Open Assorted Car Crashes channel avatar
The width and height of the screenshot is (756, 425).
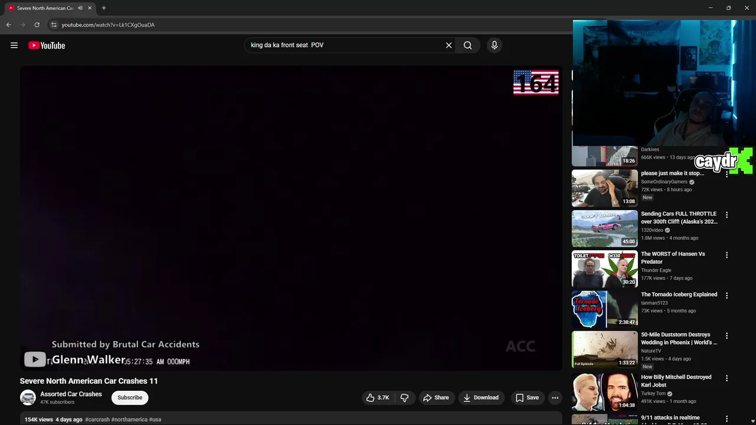click(28, 398)
